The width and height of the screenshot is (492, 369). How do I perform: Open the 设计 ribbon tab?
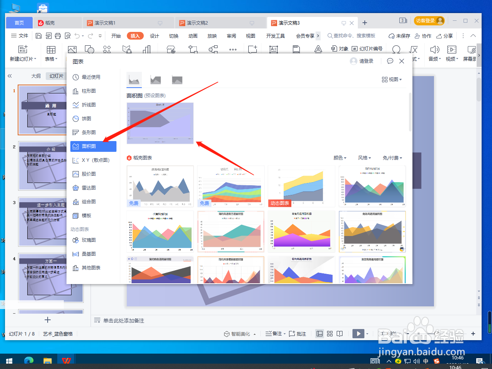155,36
